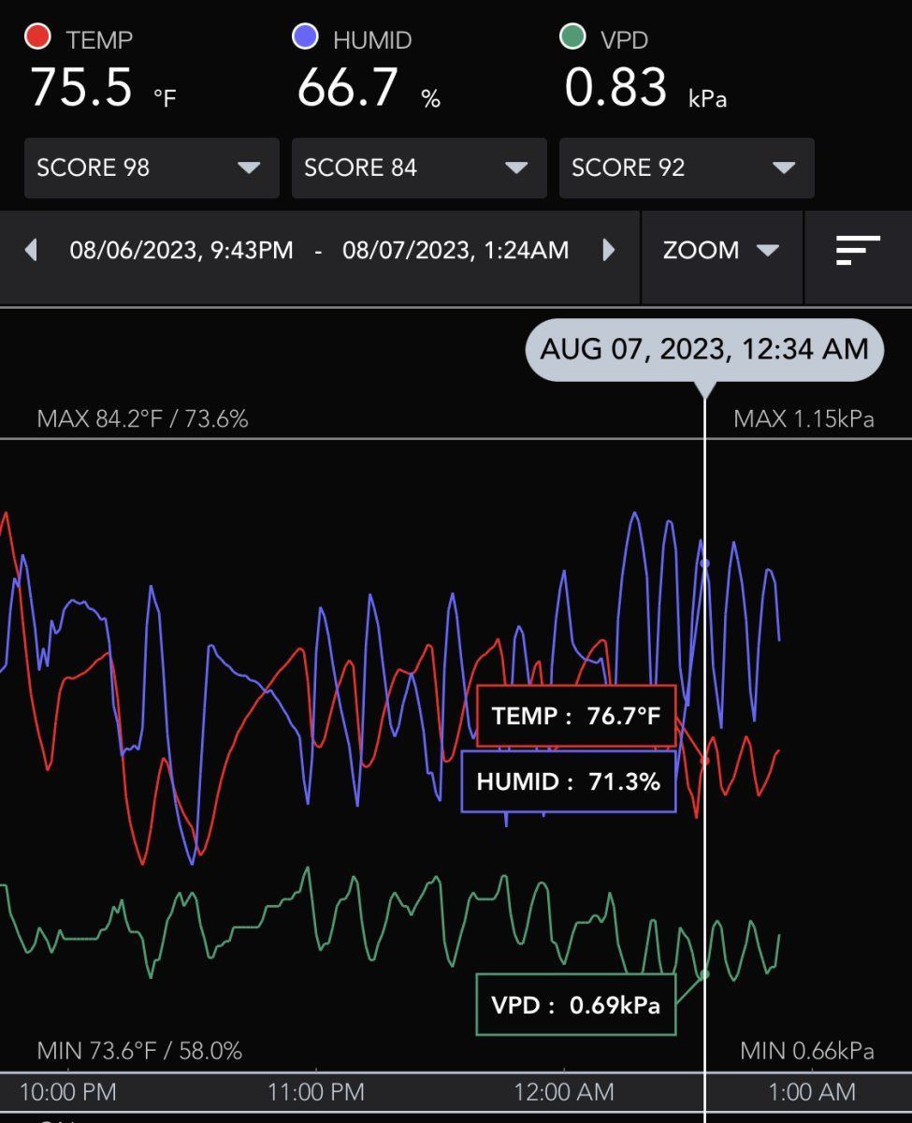This screenshot has width=912, height=1123.
Task: Click the 0.83 kPa VPD reading
Action: 645,90
